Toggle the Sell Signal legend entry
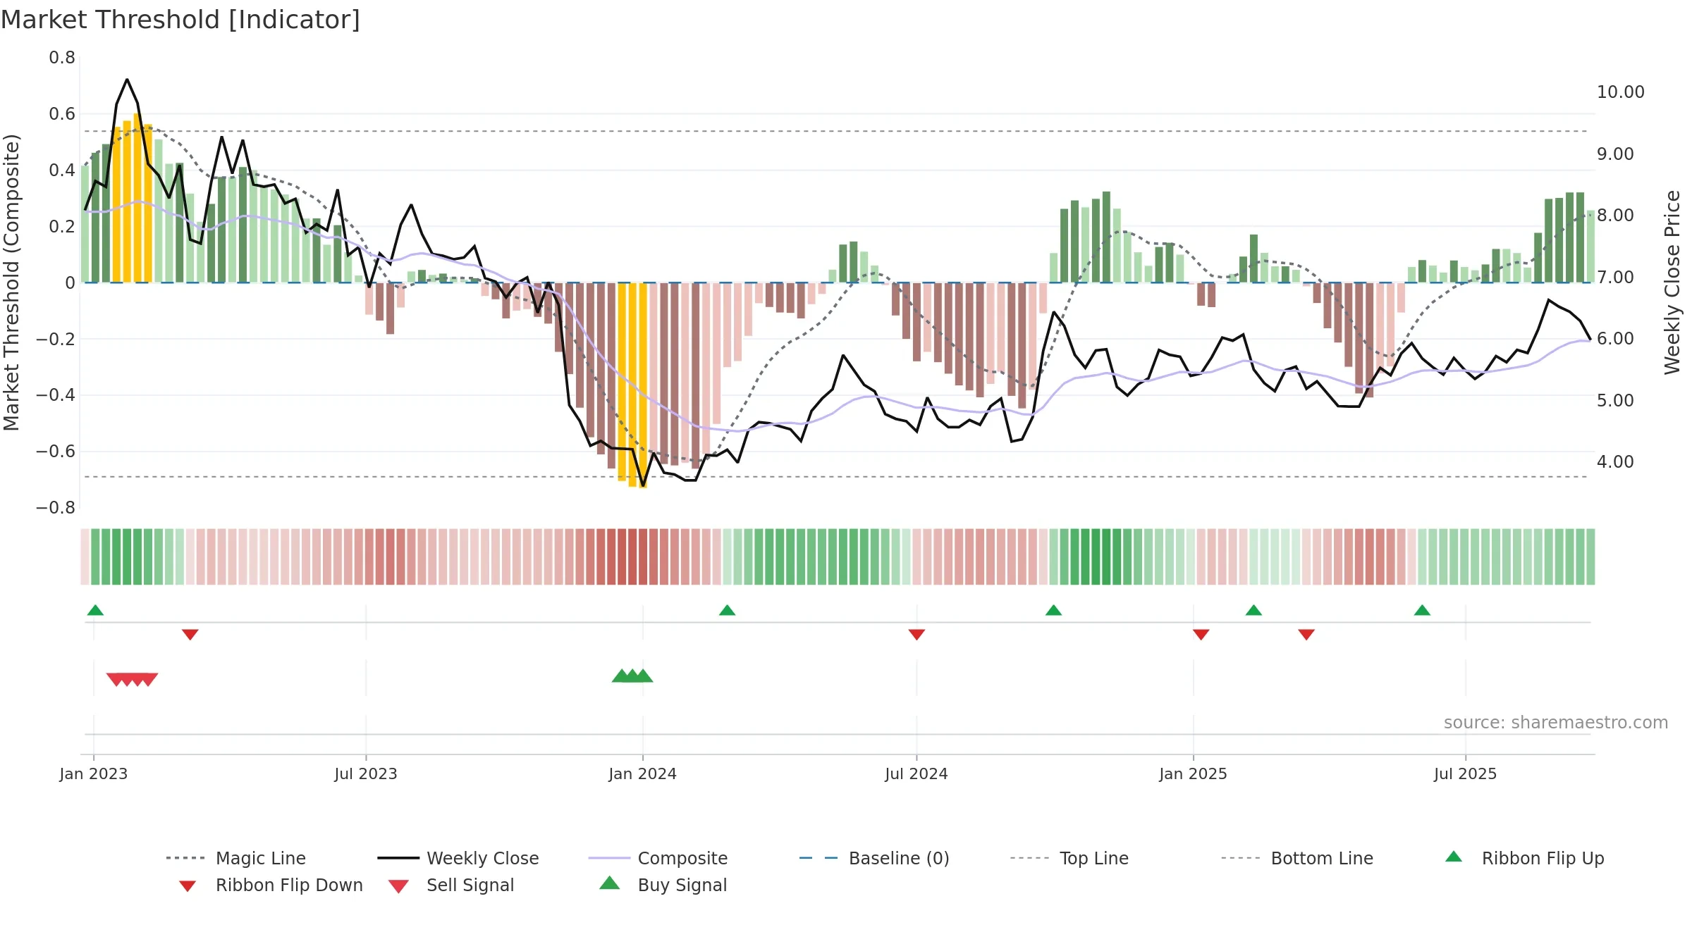The image size is (1692, 951). pyautogui.click(x=451, y=885)
